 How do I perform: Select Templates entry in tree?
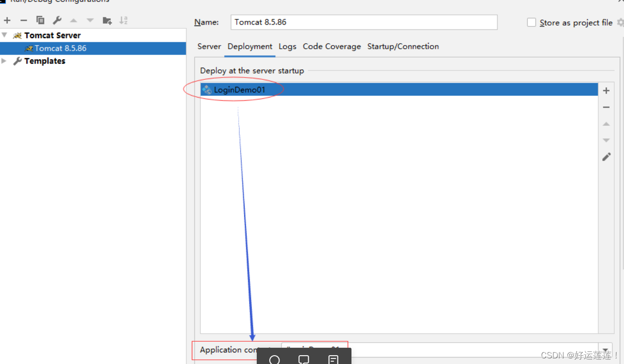45,61
